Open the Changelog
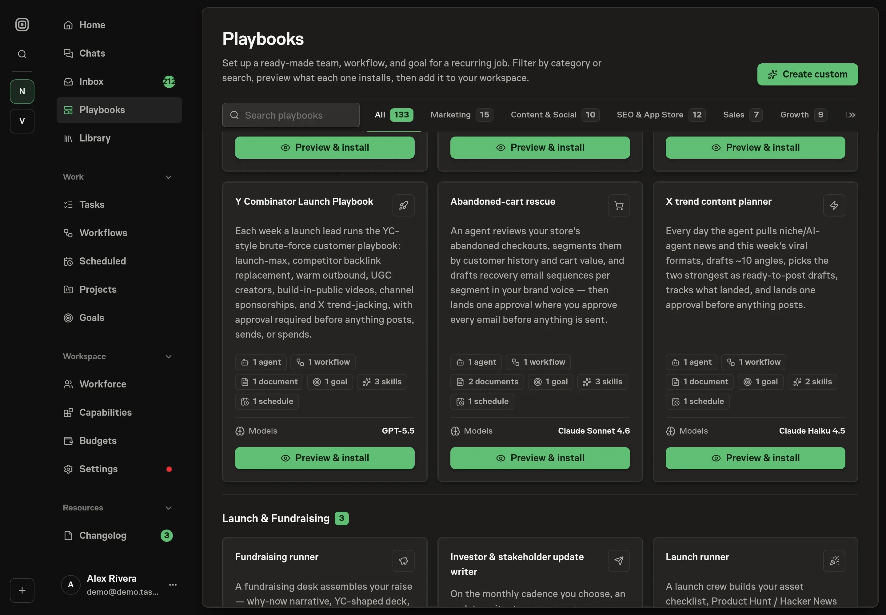Image resolution: width=886 pixels, height=615 pixels. 119,535
